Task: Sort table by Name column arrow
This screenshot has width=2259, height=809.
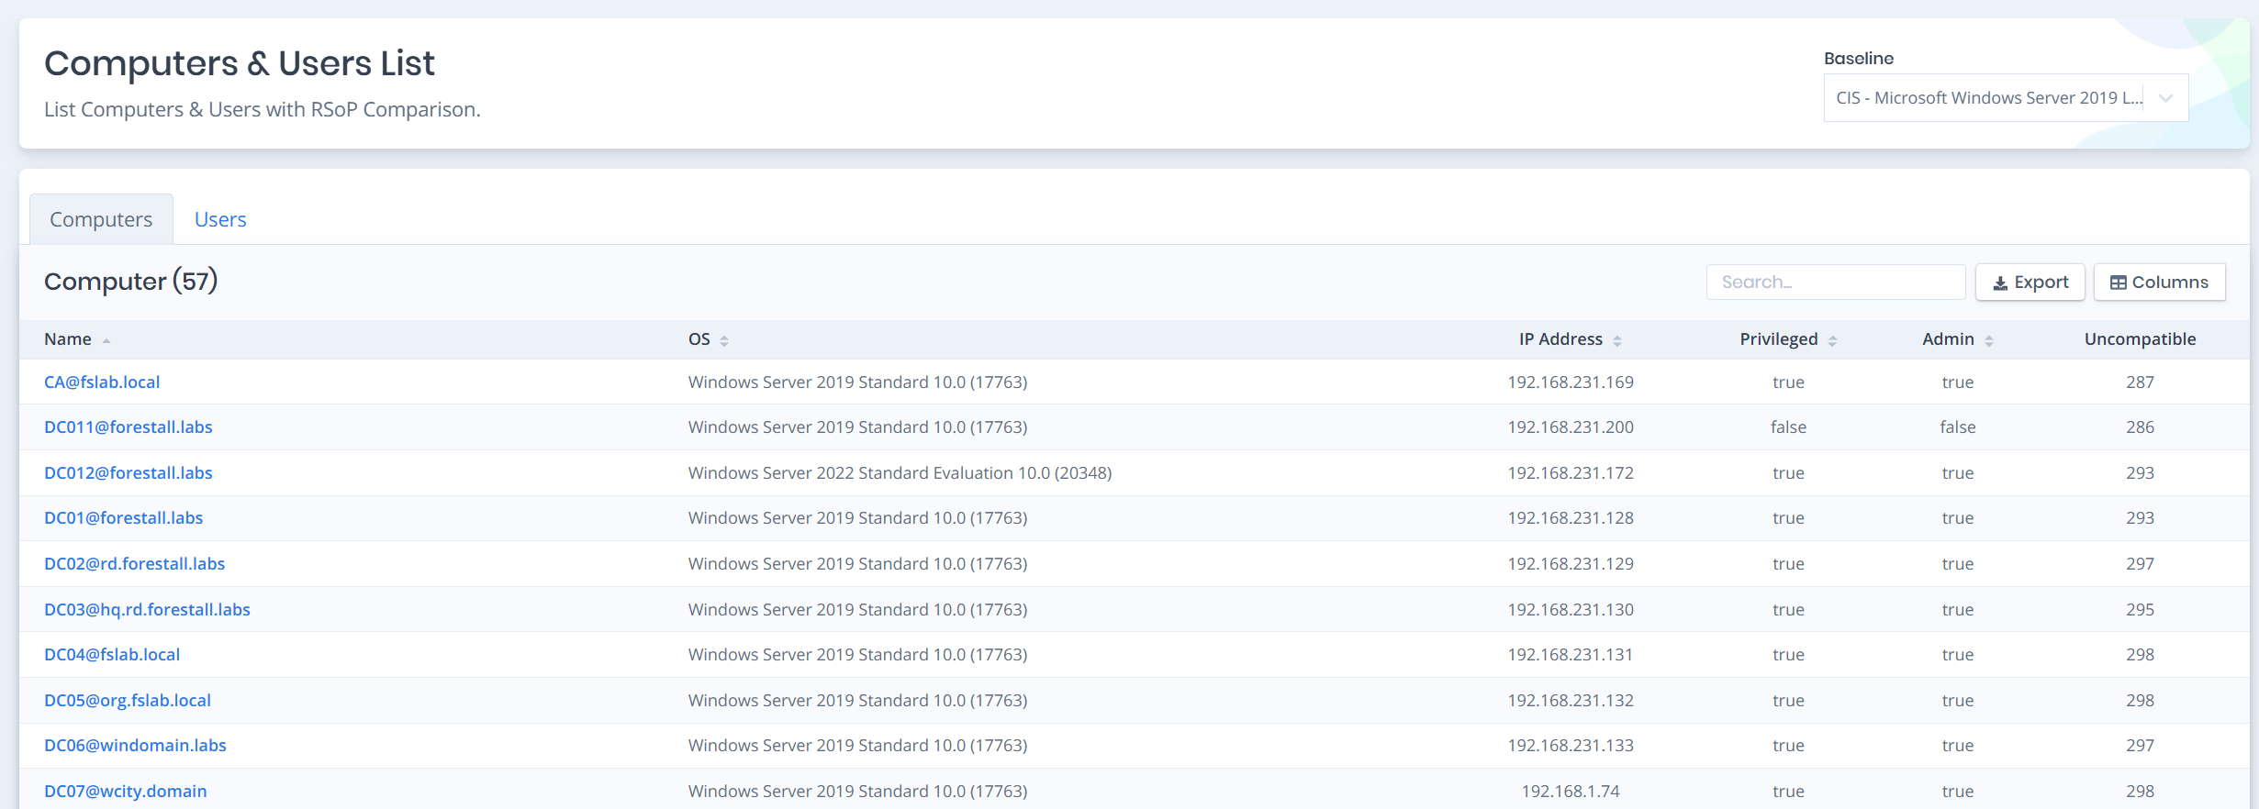Action: click(x=106, y=340)
